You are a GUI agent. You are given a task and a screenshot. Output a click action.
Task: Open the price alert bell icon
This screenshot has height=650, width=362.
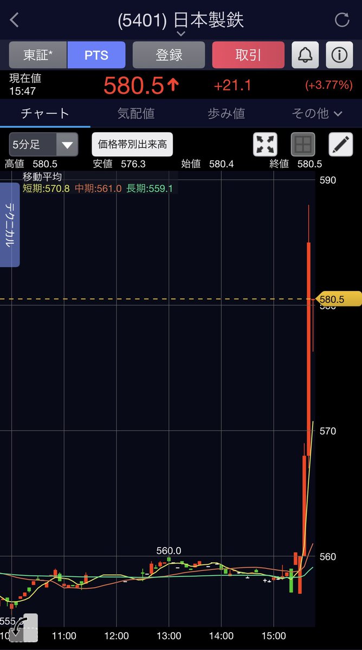tap(305, 55)
